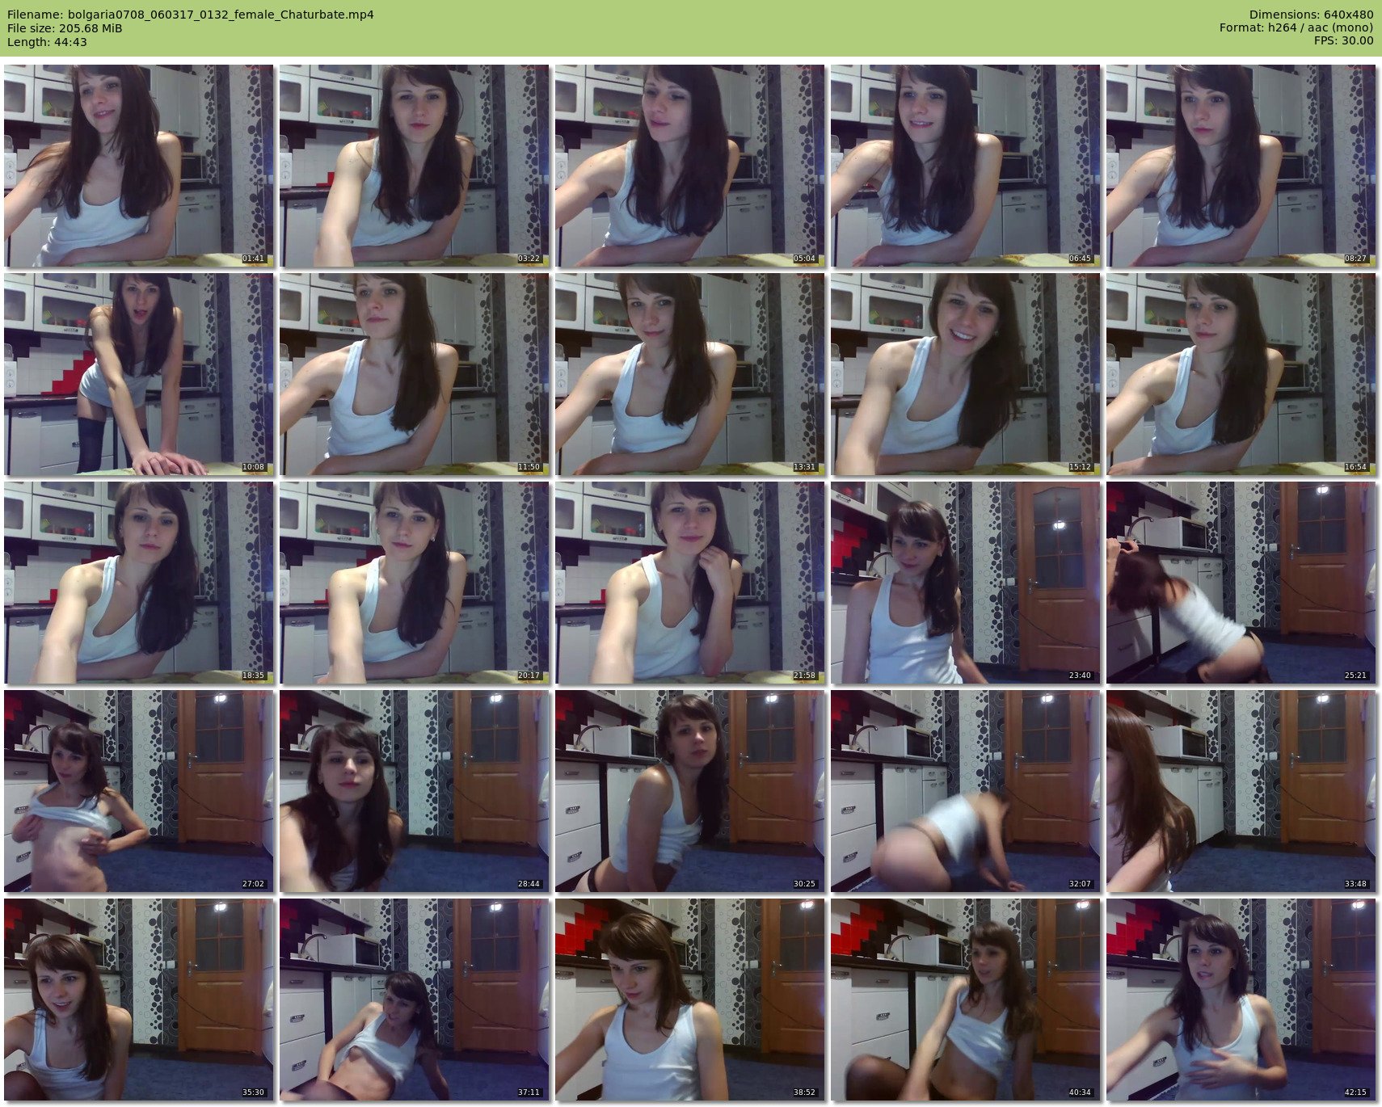The image size is (1382, 1107).
Task: Click the frame marked 23:40
Action: (965, 583)
